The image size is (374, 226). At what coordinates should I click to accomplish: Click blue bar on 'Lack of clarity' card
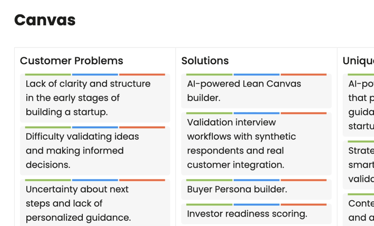click(95, 75)
